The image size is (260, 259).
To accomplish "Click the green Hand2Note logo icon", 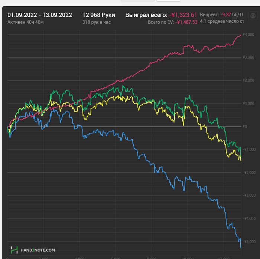I will [x=14, y=250].
